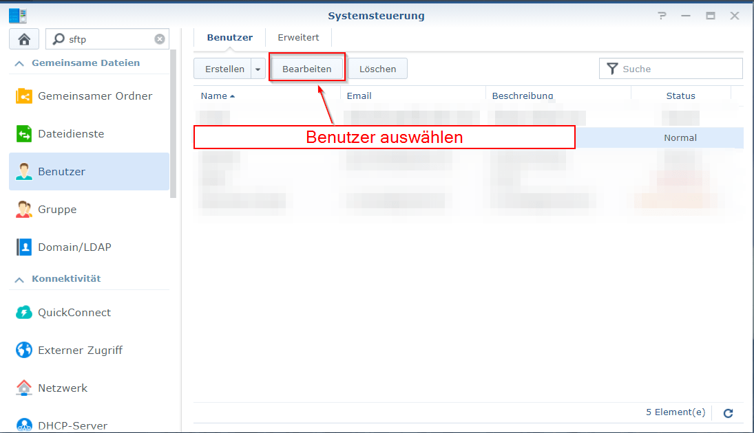Open QuickConnect configuration
The width and height of the screenshot is (754, 433).
pos(74,312)
